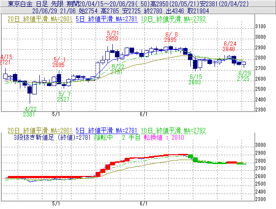Click the 高2785 daily high value
Viewport: 276px width, 209px height.
tap(110, 11)
